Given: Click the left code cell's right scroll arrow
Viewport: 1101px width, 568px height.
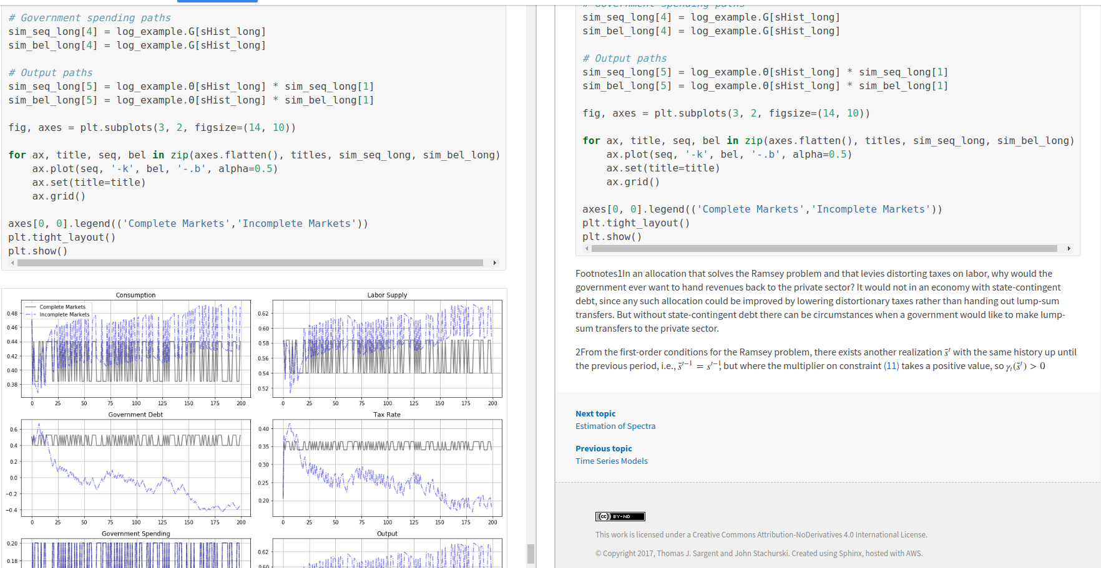Looking at the screenshot, I should coord(495,263).
